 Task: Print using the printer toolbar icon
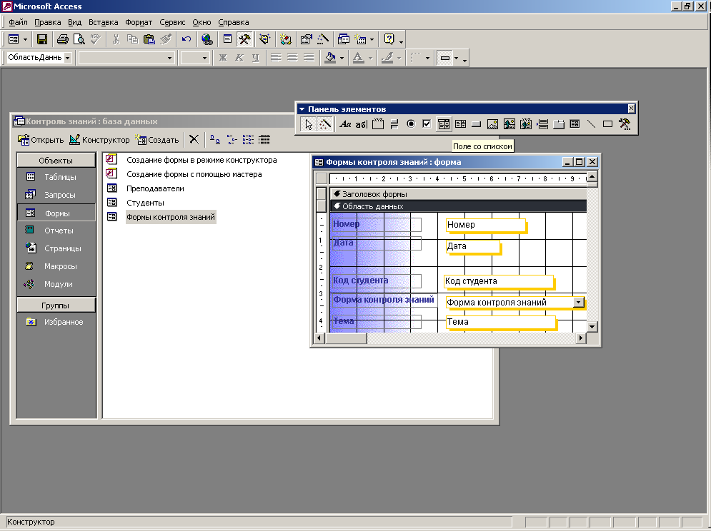(x=63, y=39)
